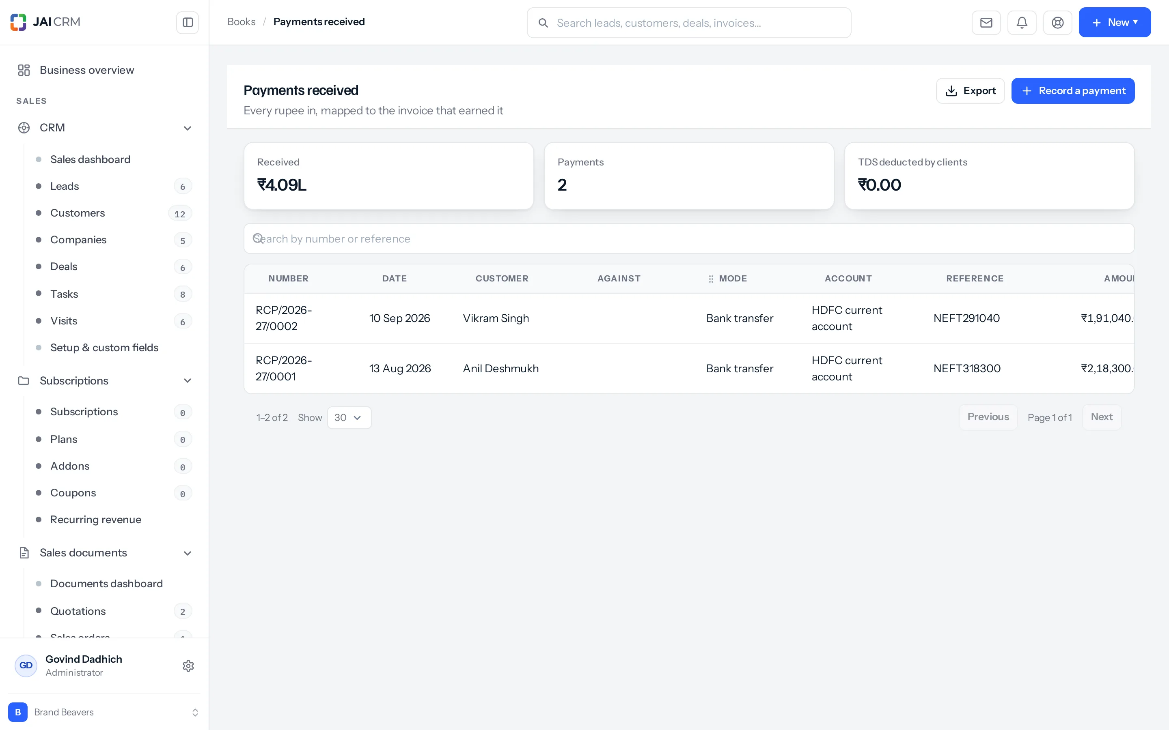Viewport: 1169px width, 730px height.
Task: Click the Next page button
Action: pyautogui.click(x=1101, y=417)
